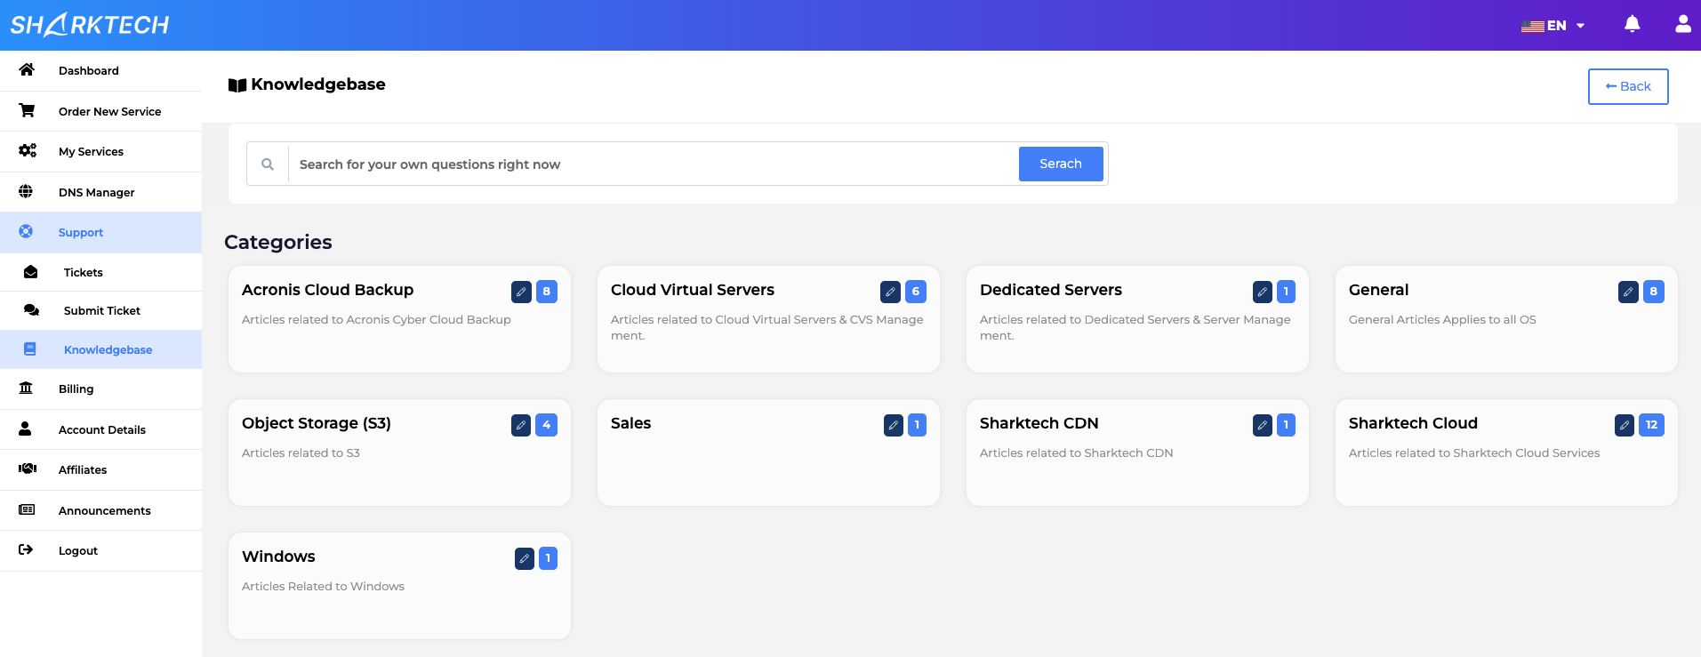Image resolution: width=1701 pixels, height=657 pixels.
Task: Expand the EN language dropdown arrow
Action: coord(1580,26)
